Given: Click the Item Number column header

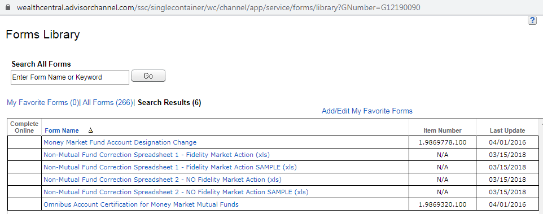Looking at the screenshot, I should [442, 130].
